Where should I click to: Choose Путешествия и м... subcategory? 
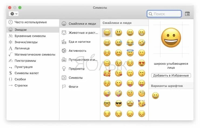coord(80,60)
